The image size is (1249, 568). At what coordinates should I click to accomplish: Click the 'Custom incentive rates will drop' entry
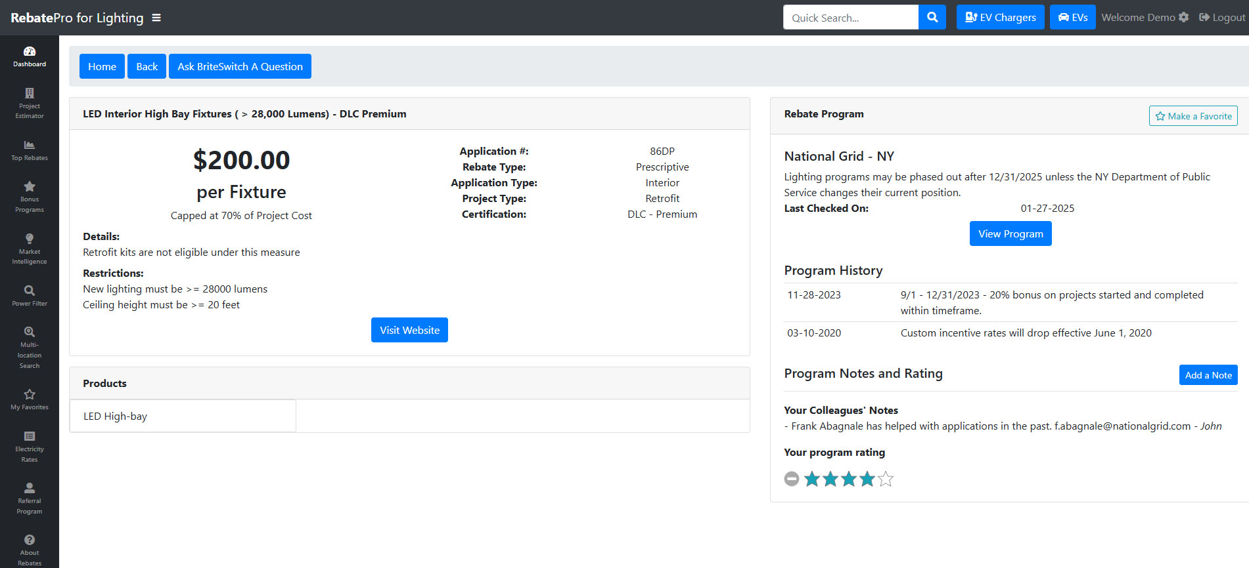coord(1026,333)
